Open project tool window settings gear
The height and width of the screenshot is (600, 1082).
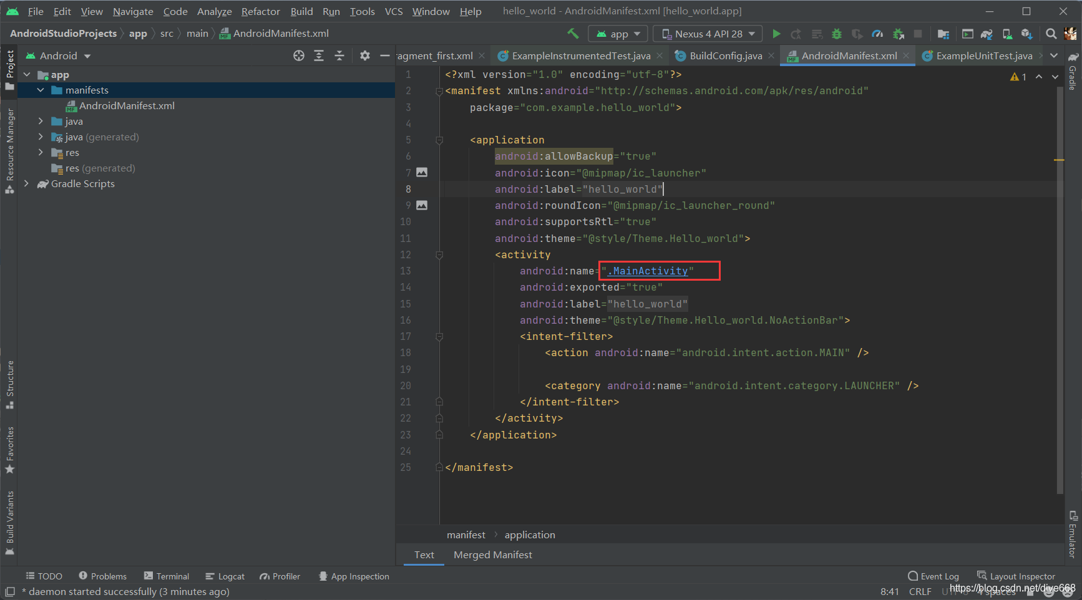click(x=365, y=56)
